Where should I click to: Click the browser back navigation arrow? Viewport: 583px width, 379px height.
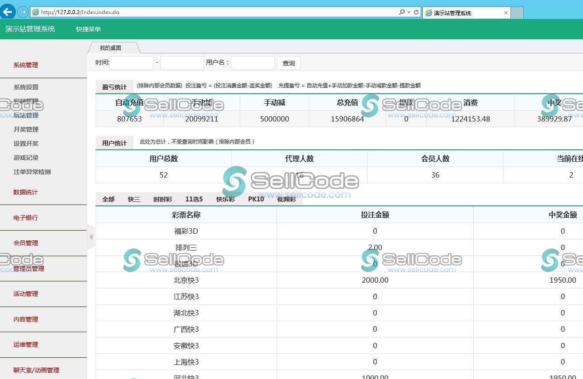[8, 11]
